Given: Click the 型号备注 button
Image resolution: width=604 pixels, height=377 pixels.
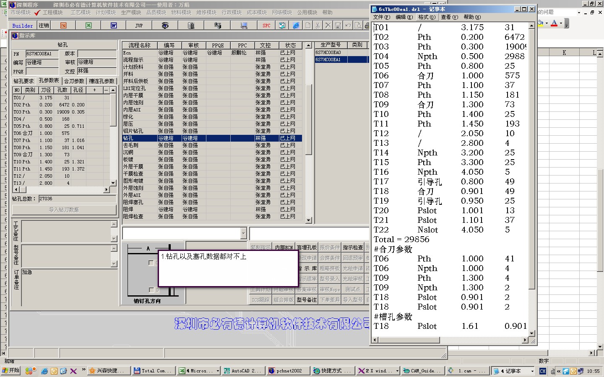Looking at the screenshot, I should [x=307, y=300].
